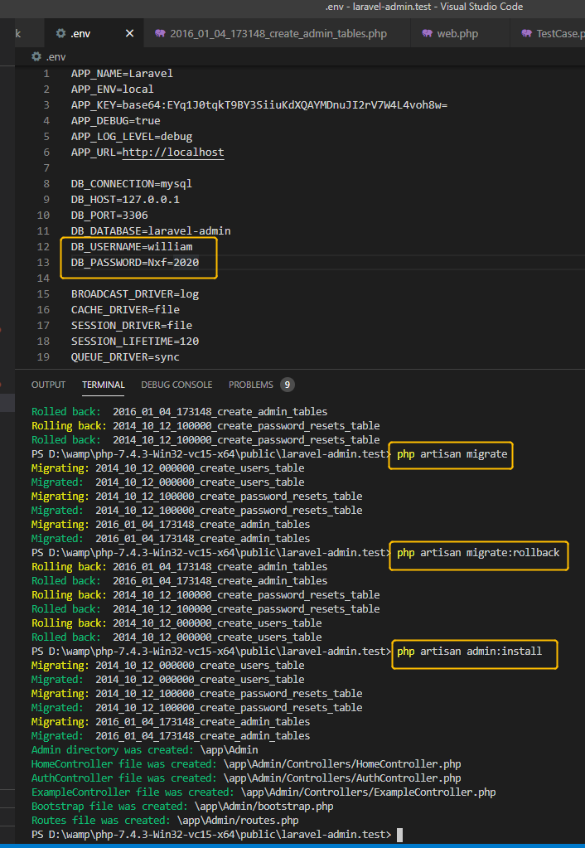Click the SESSION_DRIVER=file line
The image size is (585, 848).
(x=132, y=325)
